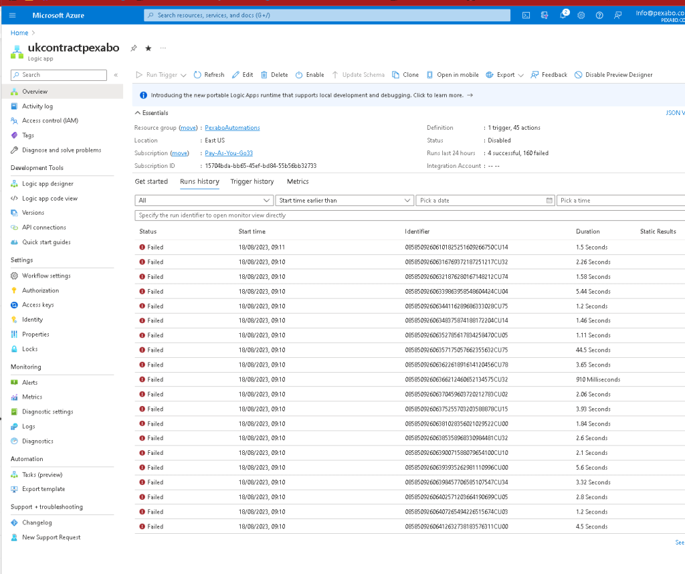Expand the Run Trigger dropdown
Screen dimensions: 685x574
click(183, 75)
